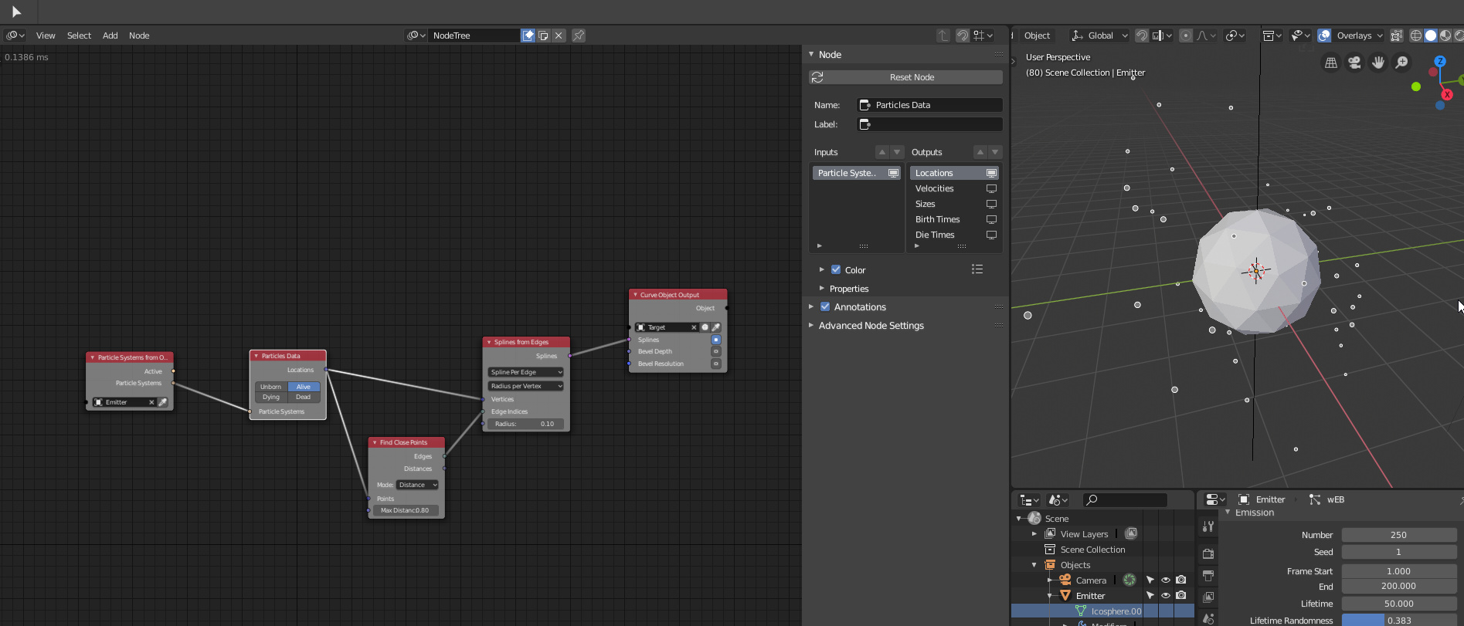
Task: Click the Reset Node refresh icon
Action: pyautogui.click(x=817, y=77)
